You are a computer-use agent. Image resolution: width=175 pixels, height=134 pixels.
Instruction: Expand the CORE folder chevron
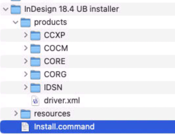(x=26, y=61)
